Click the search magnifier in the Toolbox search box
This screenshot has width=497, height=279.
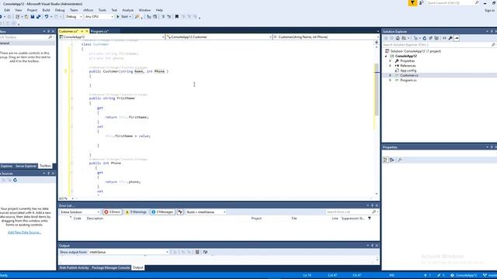(50, 37)
